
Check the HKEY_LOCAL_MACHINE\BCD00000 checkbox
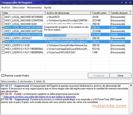coord(3,17)
